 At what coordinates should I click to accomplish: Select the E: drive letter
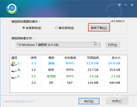click(x=19, y=76)
